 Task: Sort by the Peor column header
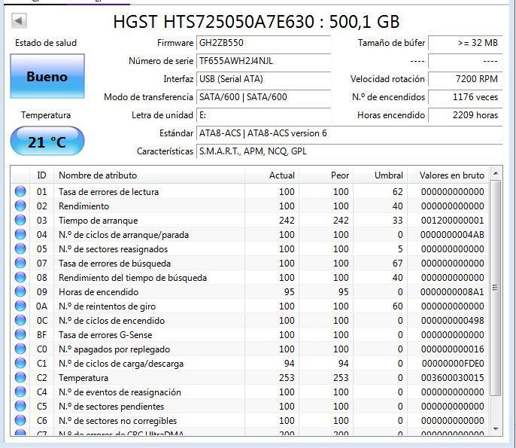[x=326, y=175]
